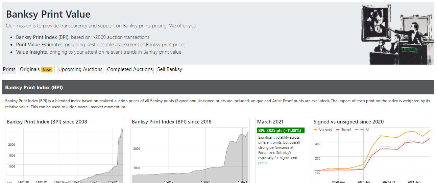Click bold Value Insights bullet text
This screenshot has width=437, height=183.
(x=32, y=52)
